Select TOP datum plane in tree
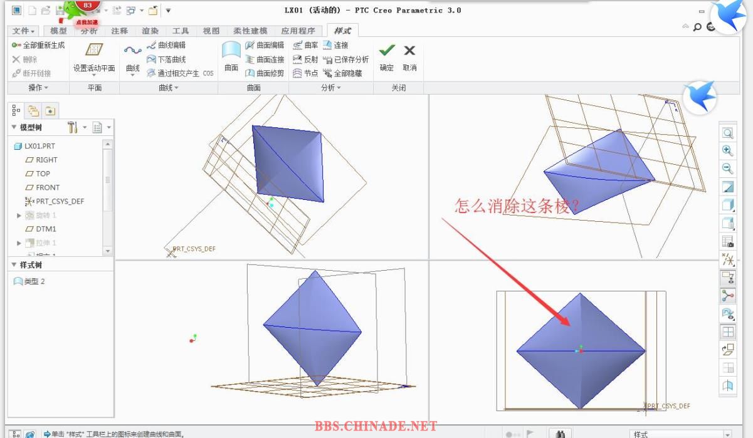 (x=38, y=174)
